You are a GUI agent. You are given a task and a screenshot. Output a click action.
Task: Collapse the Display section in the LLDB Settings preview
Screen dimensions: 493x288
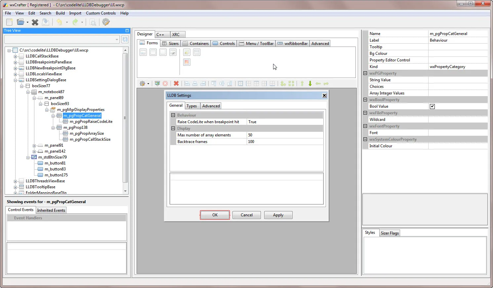173,128
